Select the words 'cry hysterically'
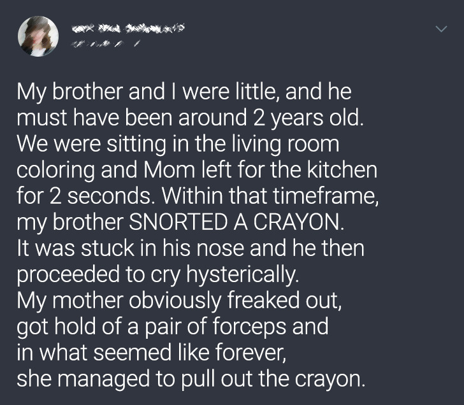The image size is (464, 405). [223, 274]
